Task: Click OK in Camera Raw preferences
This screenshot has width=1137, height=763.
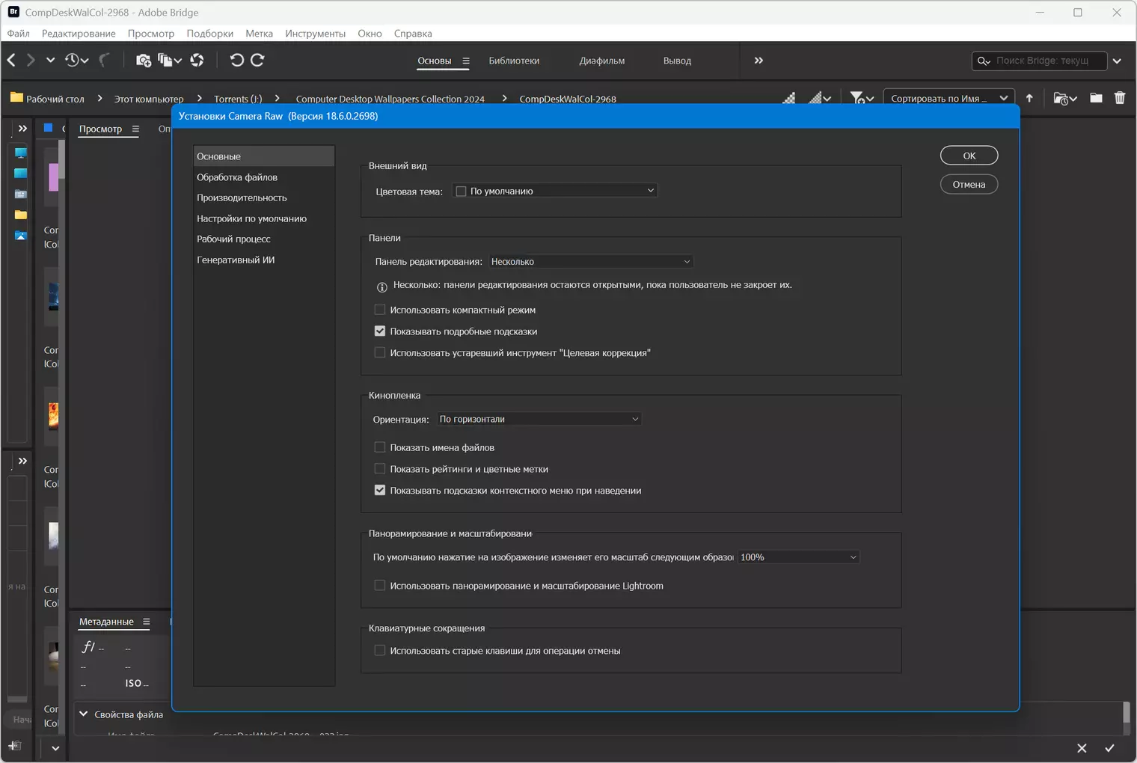Action: click(x=969, y=156)
